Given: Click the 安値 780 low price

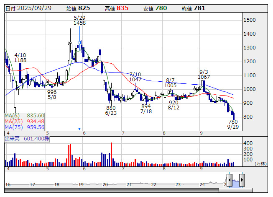Looking at the screenshot, I should tap(155, 8).
